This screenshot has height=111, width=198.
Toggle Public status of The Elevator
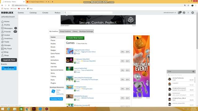pyautogui.click(x=75, y=100)
